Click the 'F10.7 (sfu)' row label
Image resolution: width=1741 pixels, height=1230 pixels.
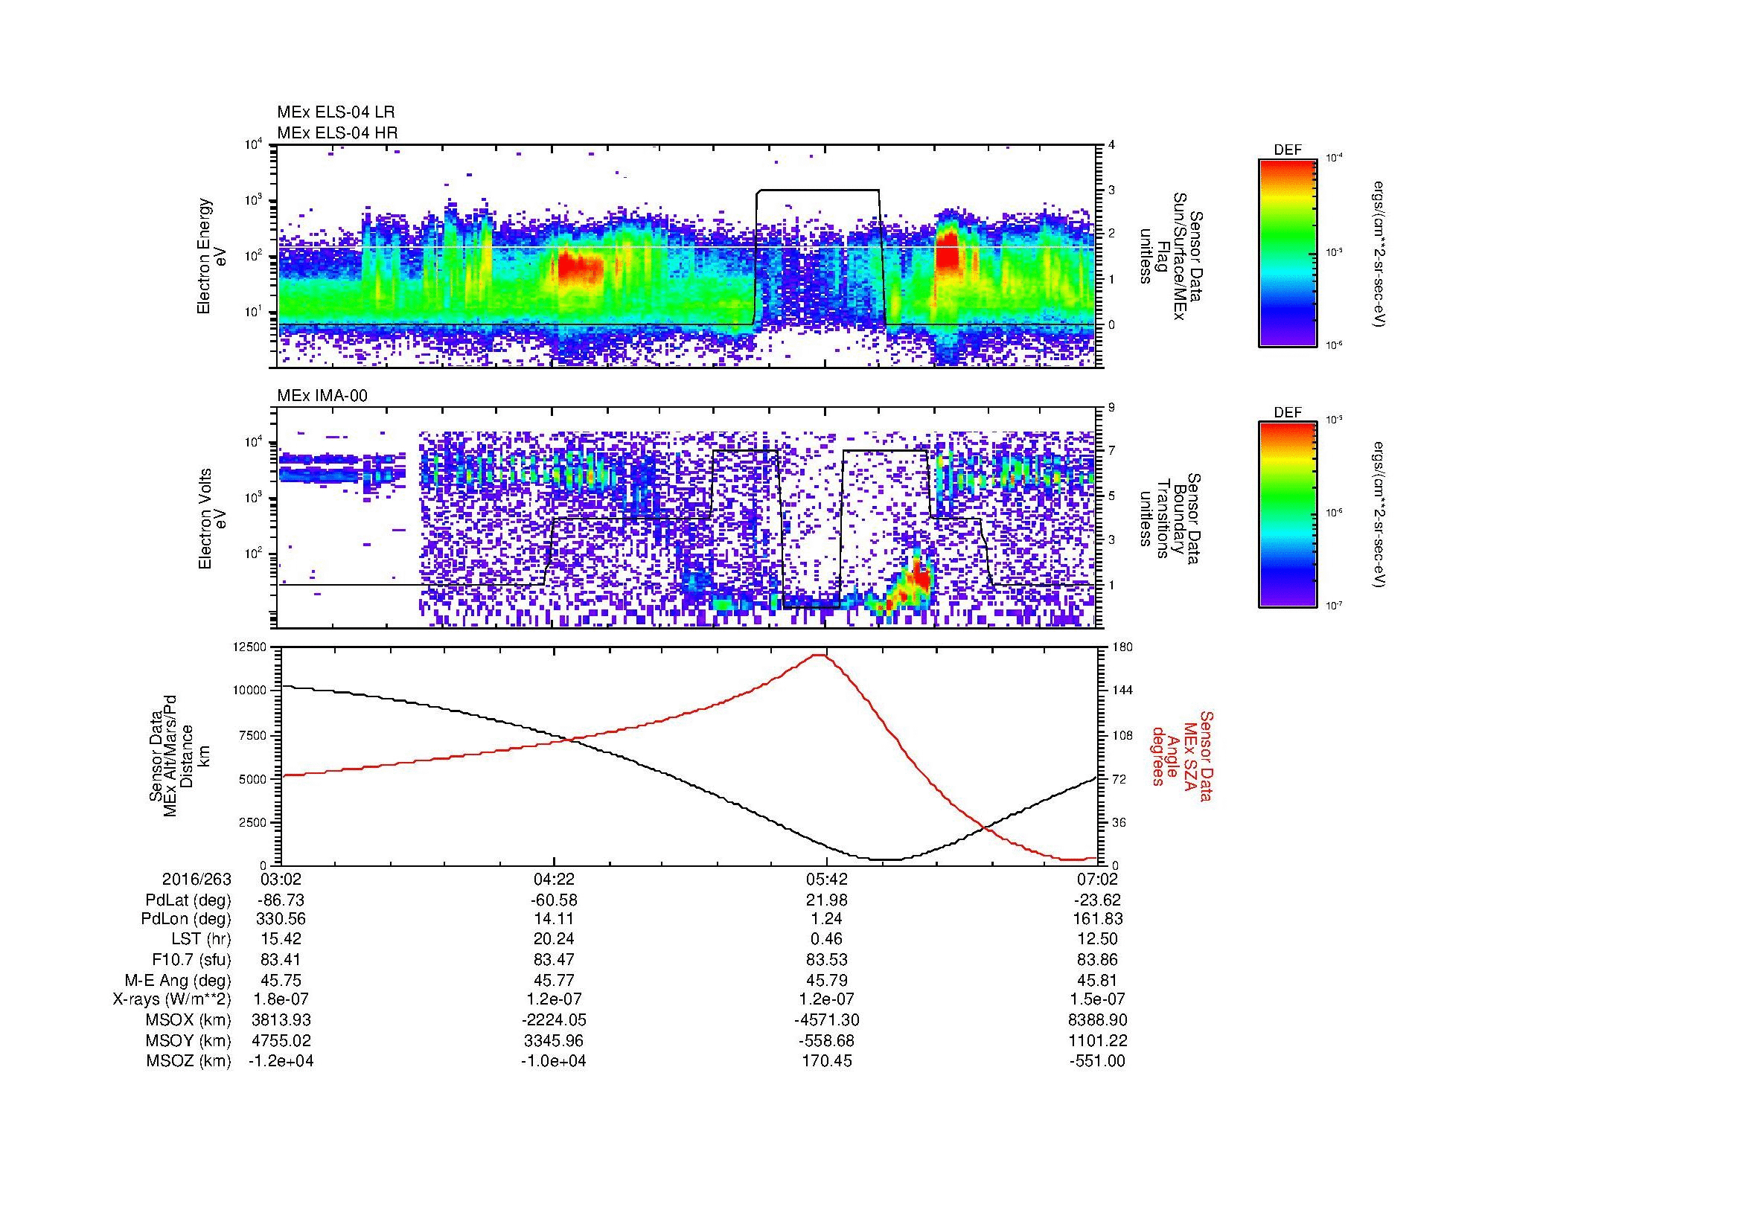(191, 960)
